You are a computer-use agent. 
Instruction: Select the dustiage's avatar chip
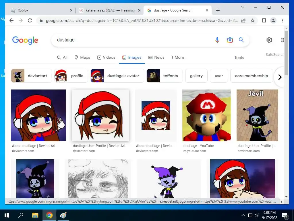click(x=117, y=76)
